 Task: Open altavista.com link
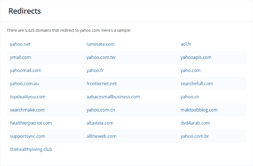tap(100, 123)
